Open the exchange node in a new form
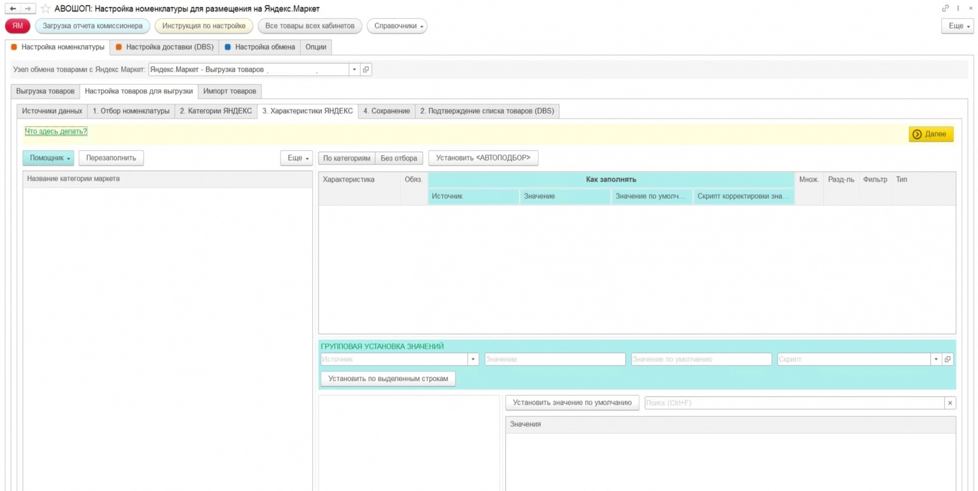This screenshot has width=978, height=491. pos(366,70)
